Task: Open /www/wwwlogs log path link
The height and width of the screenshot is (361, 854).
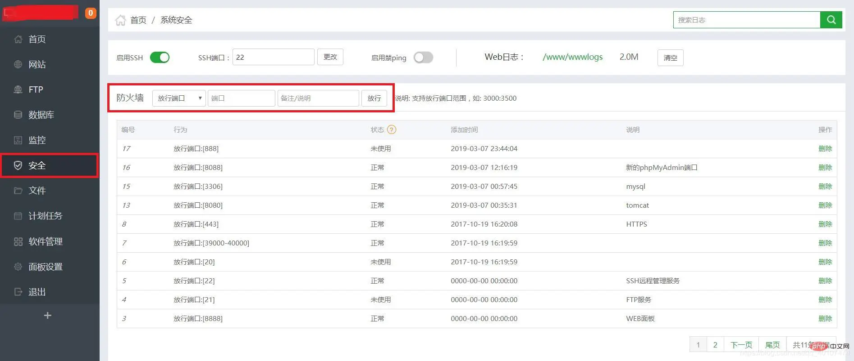Action: point(572,57)
